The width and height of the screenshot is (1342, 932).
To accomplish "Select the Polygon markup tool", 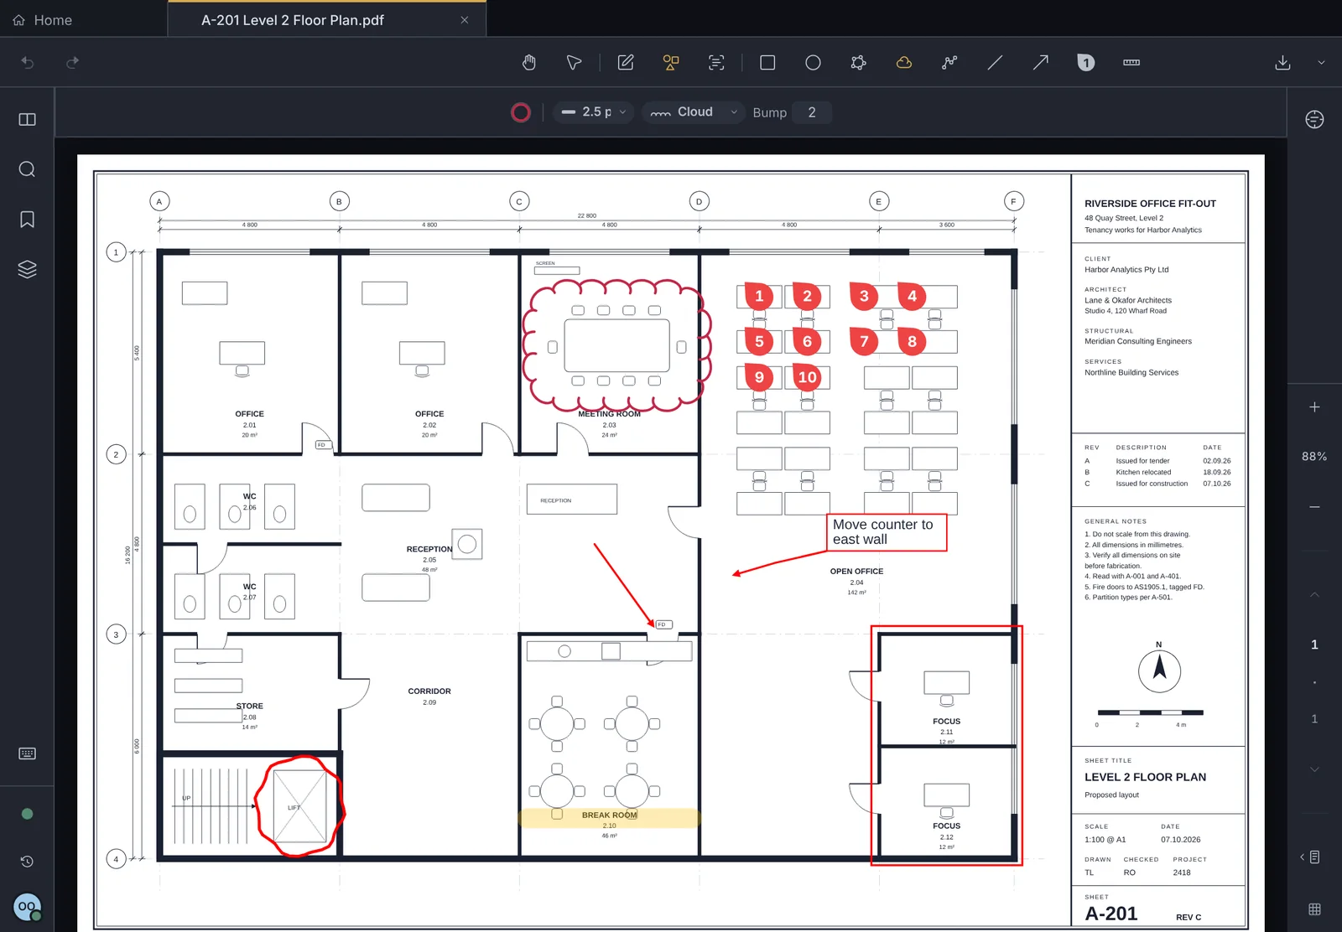I will pyautogui.click(x=858, y=63).
